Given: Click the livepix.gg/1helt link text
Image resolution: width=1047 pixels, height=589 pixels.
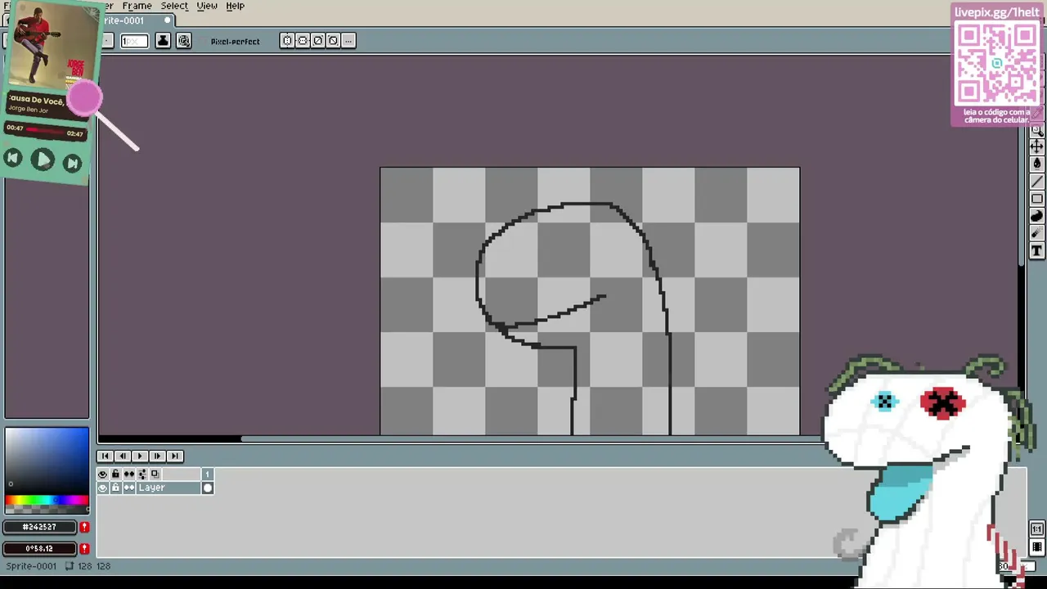Looking at the screenshot, I should click(x=996, y=12).
